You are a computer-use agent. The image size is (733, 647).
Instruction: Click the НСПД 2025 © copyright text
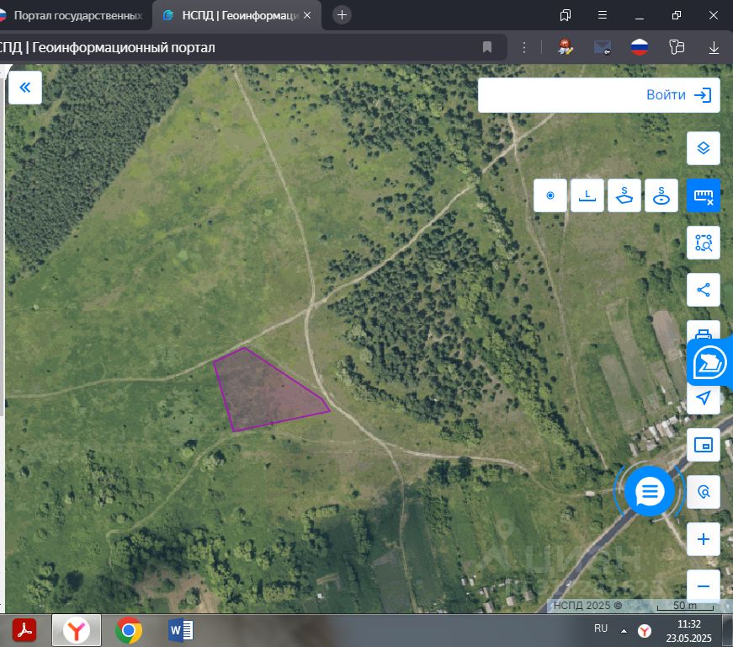(x=587, y=606)
